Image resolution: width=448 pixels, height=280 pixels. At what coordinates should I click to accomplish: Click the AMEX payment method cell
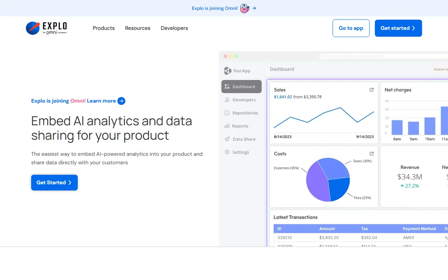pyautogui.click(x=408, y=238)
